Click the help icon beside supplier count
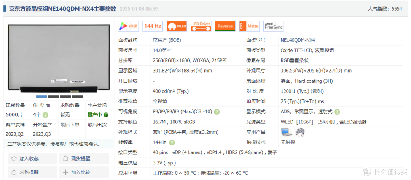This screenshot has width=411, height=180. tap(45, 115)
